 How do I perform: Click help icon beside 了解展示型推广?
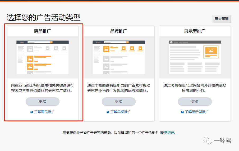click(x=182, y=112)
